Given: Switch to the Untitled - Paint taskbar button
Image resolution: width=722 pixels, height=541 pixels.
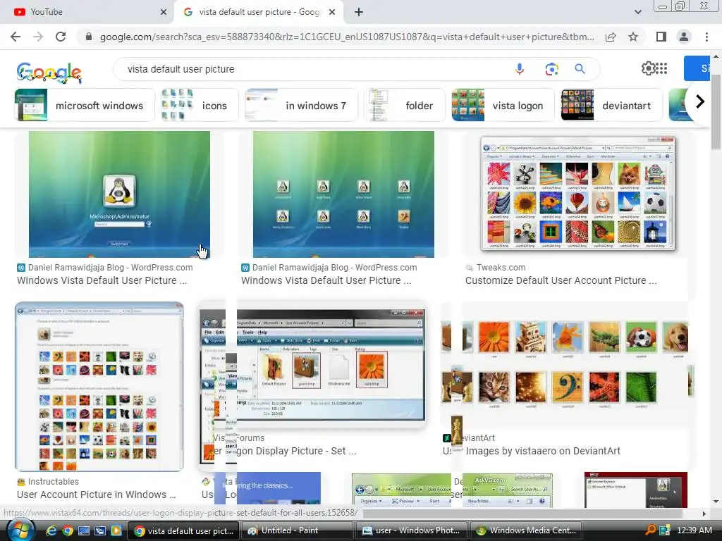Looking at the screenshot, I should 298,530.
